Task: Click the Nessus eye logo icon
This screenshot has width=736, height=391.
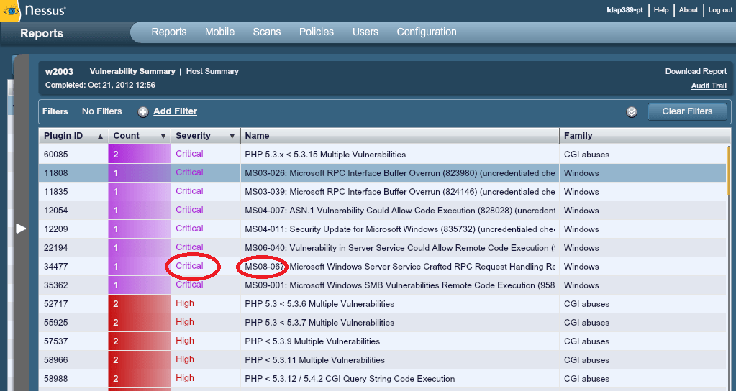Action: coord(10,10)
